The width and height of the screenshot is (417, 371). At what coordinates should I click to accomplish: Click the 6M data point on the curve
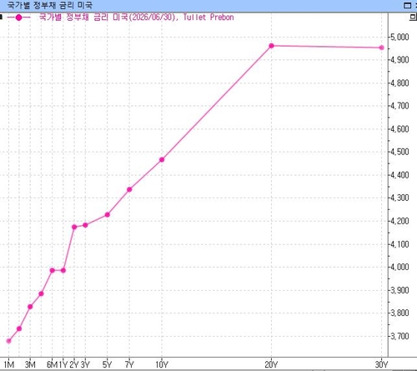(x=52, y=270)
